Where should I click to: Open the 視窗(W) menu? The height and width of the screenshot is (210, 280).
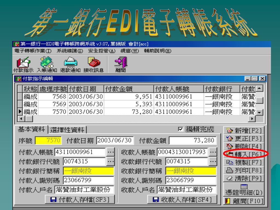pos(130,51)
